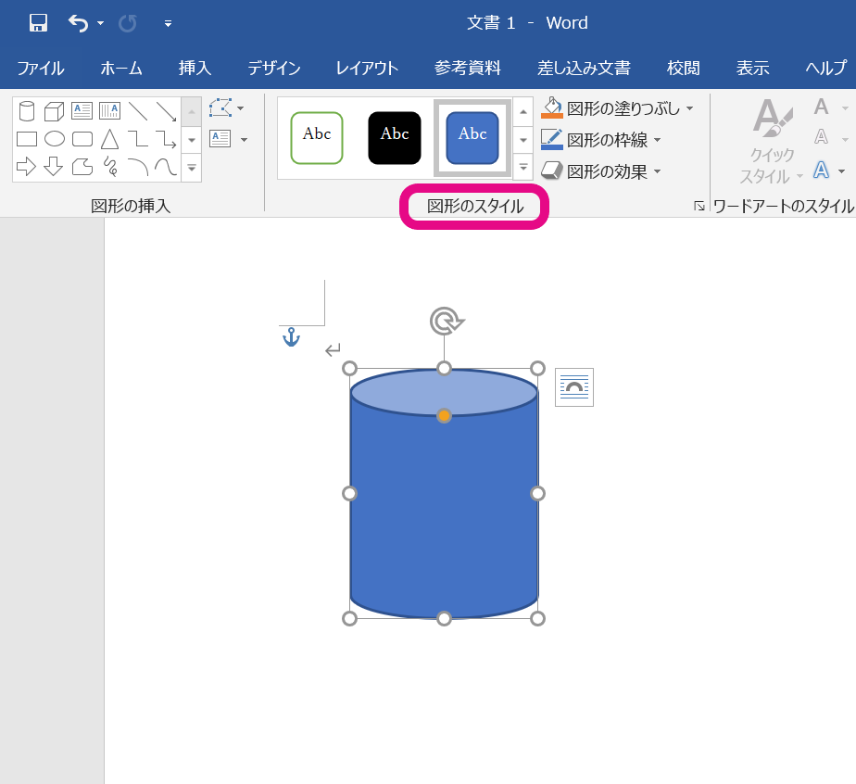The height and width of the screenshot is (784, 856).
Task: Open the ファイル menu
Action: (x=41, y=68)
